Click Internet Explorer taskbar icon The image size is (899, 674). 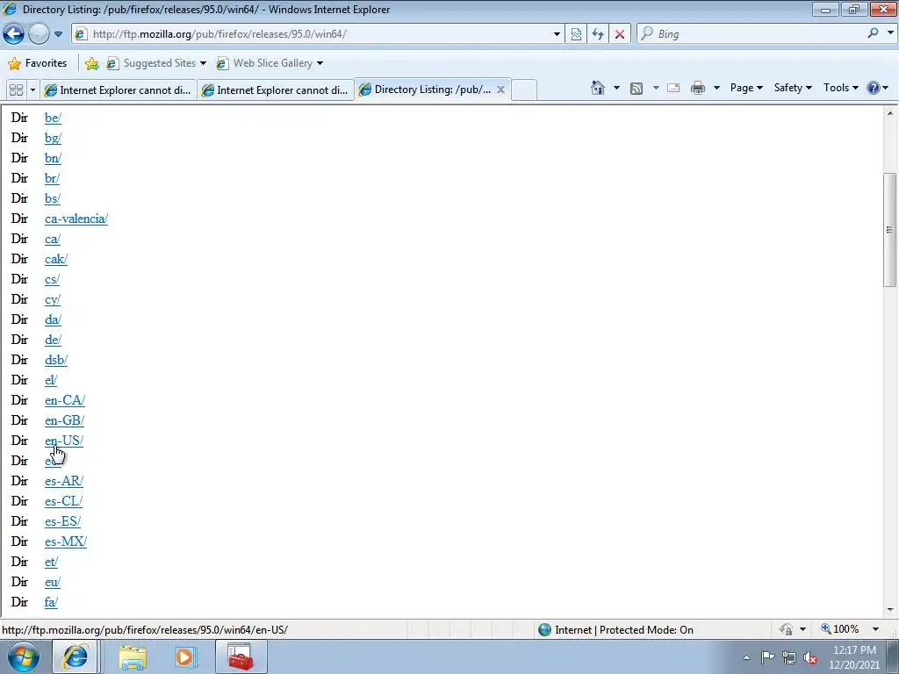coord(76,656)
